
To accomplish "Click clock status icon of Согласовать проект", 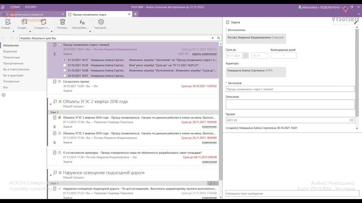I will coord(60,81).
